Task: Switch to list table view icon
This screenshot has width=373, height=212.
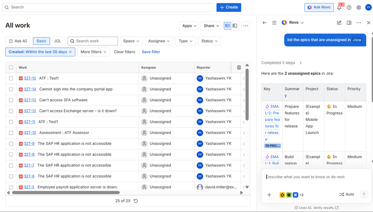Action: point(227,26)
